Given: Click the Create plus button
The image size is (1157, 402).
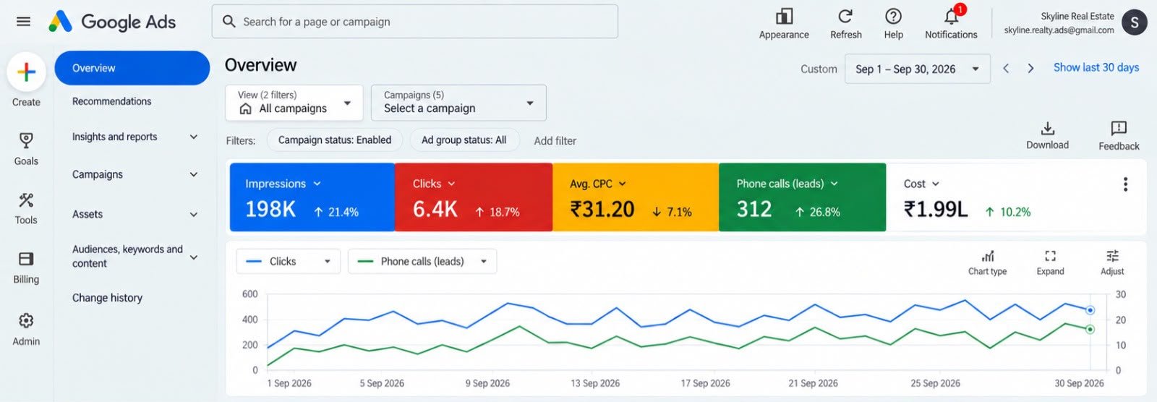Looking at the screenshot, I should pyautogui.click(x=26, y=72).
